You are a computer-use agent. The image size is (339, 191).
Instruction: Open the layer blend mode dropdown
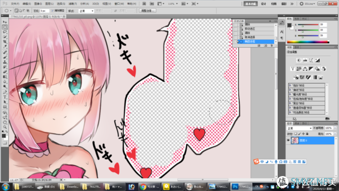point(299,128)
